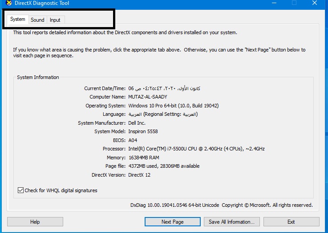Switch to the System tab
328x233 pixels.
coord(18,20)
